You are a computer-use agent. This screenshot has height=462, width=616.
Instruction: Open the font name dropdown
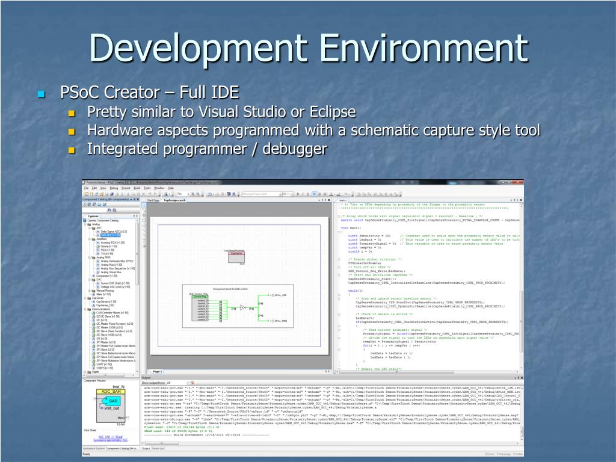[x=280, y=194]
